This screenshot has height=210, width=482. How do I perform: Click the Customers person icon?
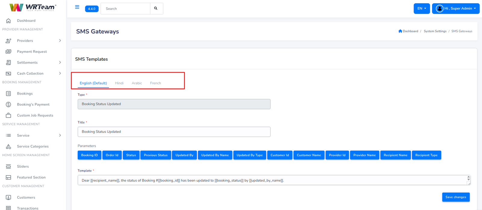point(8,197)
